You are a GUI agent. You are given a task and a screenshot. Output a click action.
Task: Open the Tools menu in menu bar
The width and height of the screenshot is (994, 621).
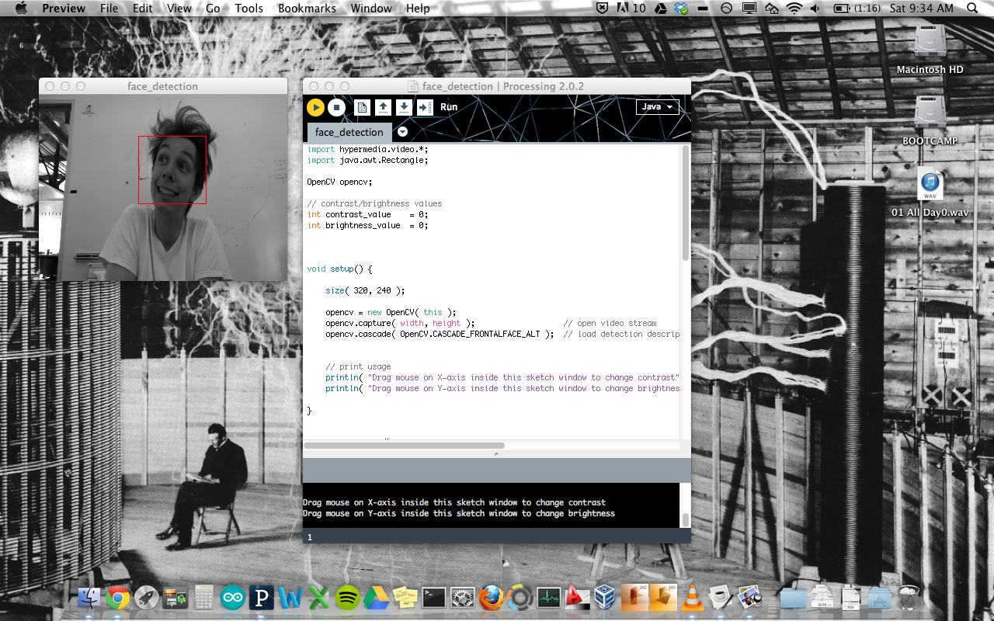coord(248,9)
